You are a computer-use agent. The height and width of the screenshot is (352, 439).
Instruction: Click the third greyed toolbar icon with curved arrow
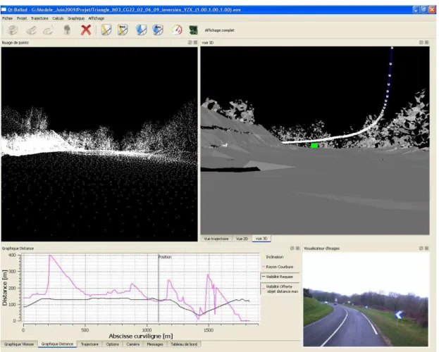tap(48, 30)
